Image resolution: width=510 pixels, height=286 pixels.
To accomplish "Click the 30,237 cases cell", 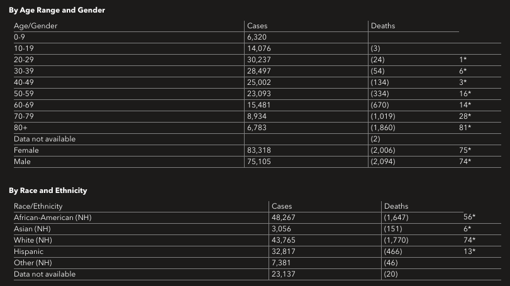I will click(x=259, y=60).
